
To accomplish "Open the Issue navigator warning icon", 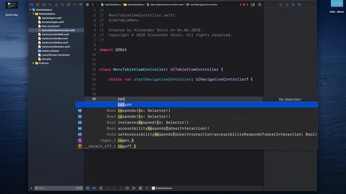I will 56,5.
